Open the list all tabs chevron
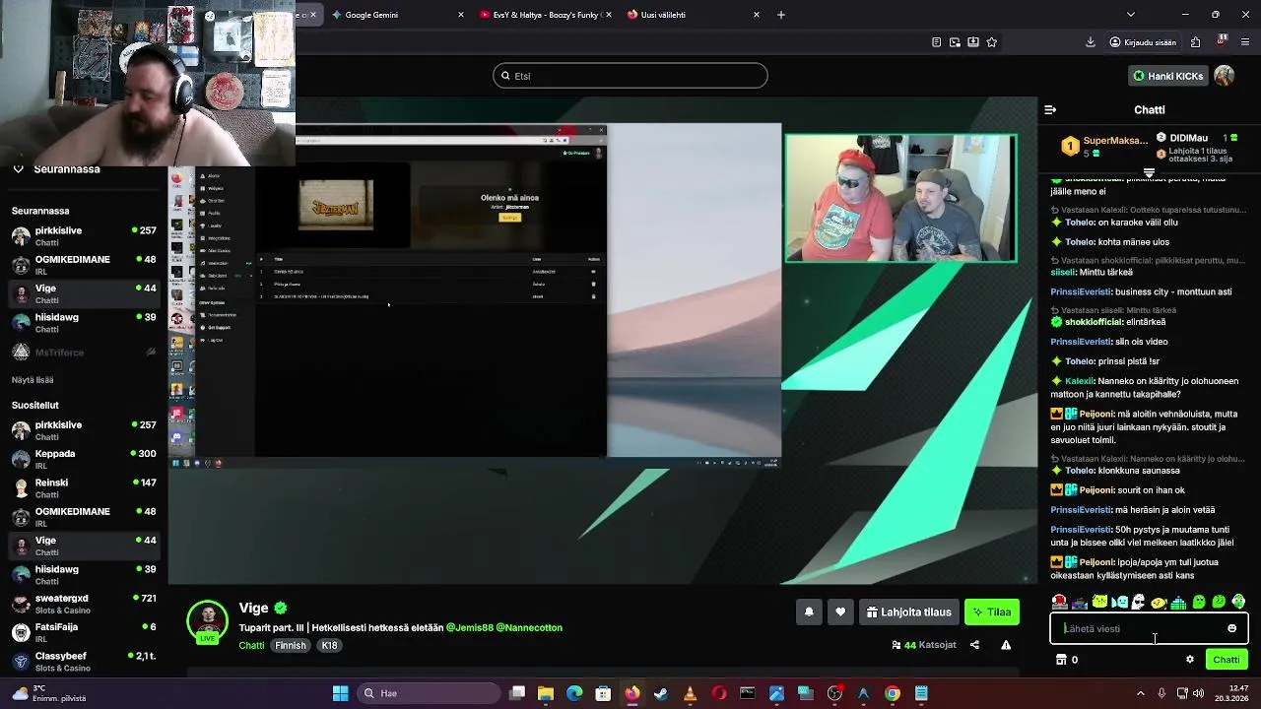 click(1130, 15)
